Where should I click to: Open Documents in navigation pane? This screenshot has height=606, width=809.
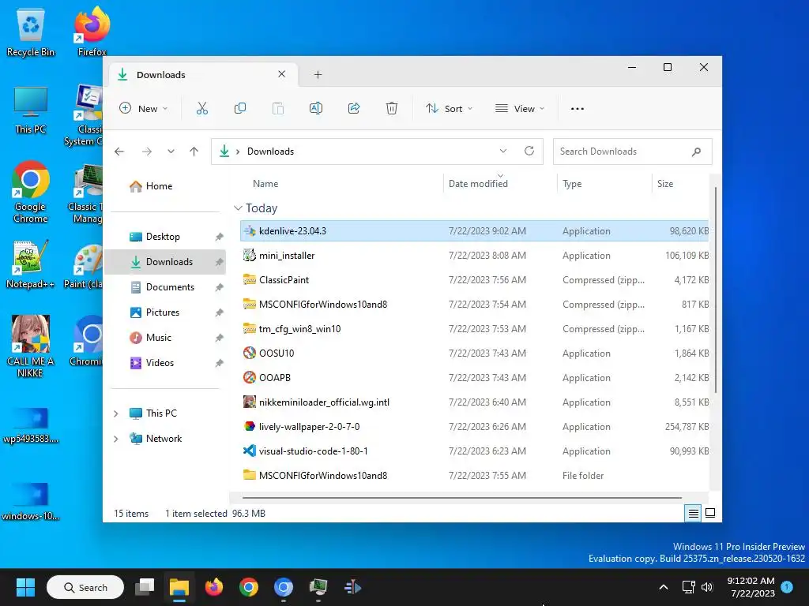(x=165, y=287)
